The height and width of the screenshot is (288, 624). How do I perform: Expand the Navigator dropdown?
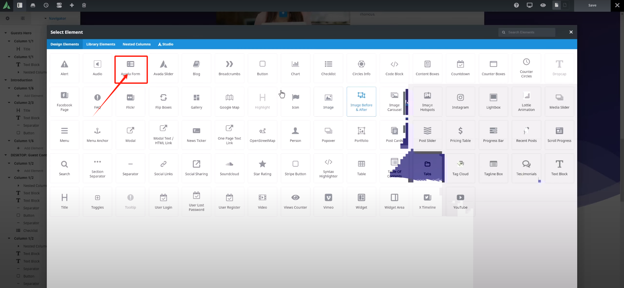[45, 19]
